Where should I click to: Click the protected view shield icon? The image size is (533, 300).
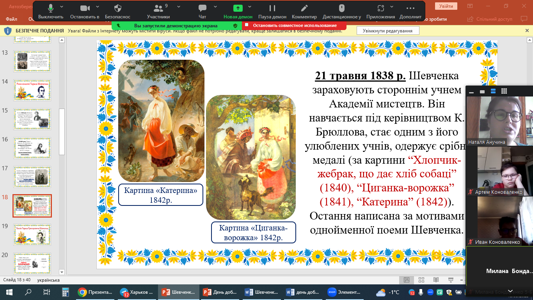click(x=8, y=31)
